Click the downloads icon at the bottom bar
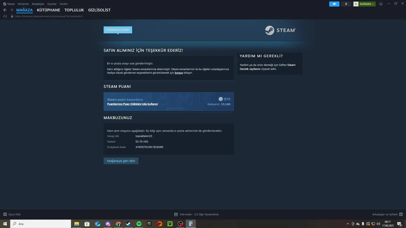Image resolution: width=406 pixels, height=228 pixels. [x=176, y=214]
